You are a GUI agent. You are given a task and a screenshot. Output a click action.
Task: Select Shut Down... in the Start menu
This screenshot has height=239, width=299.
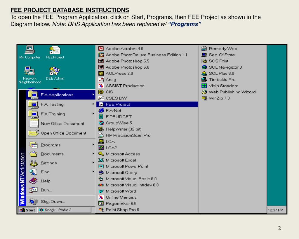[x=61, y=201]
